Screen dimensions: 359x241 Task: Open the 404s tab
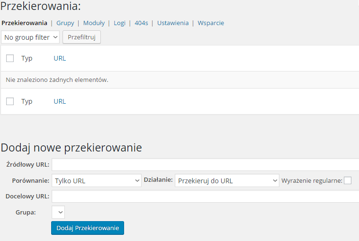(x=141, y=23)
